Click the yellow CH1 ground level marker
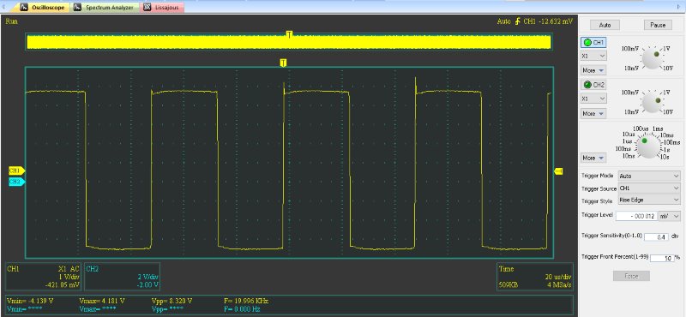Screen dimensions: 686x317 pyautogui.click(x=16, y=170)
